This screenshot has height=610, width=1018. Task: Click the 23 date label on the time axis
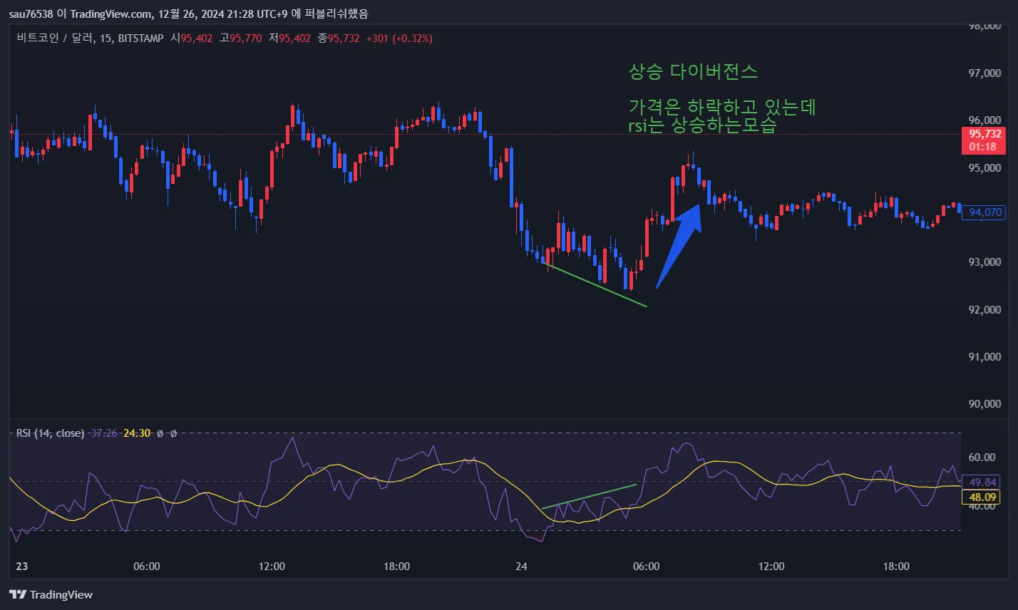[21, 567]
